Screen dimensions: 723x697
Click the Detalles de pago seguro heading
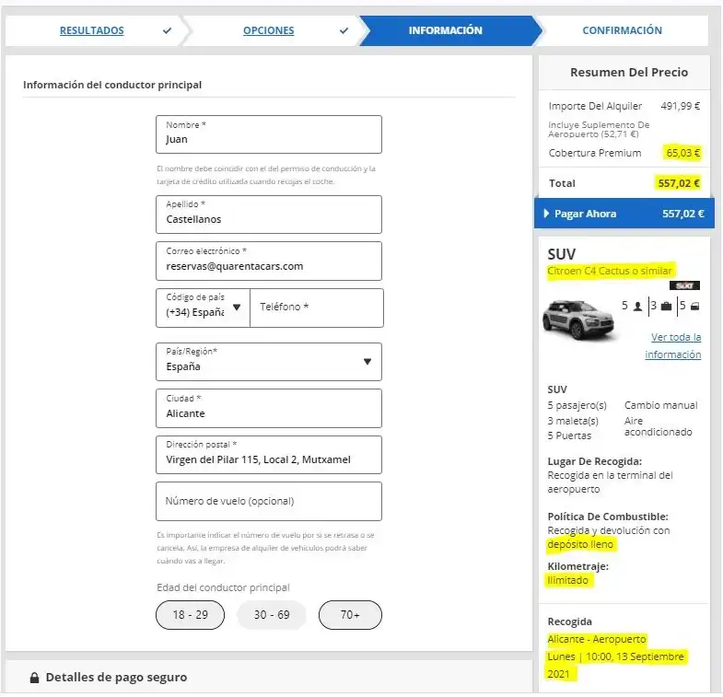[x=116, y=678]
